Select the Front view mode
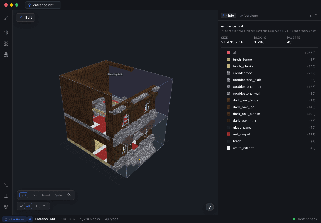 pos(46,195)
